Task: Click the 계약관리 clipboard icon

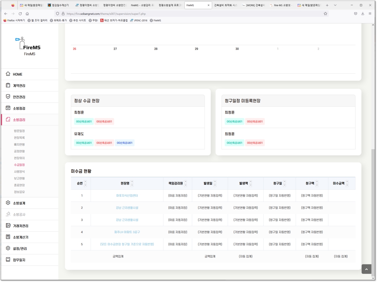Action: 8,86
